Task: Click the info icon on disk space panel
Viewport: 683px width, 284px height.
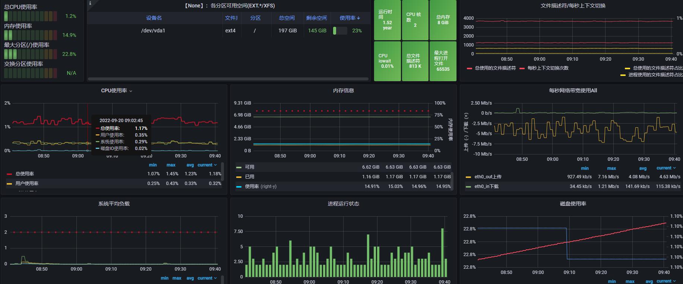Action: [x=90, y=3]
